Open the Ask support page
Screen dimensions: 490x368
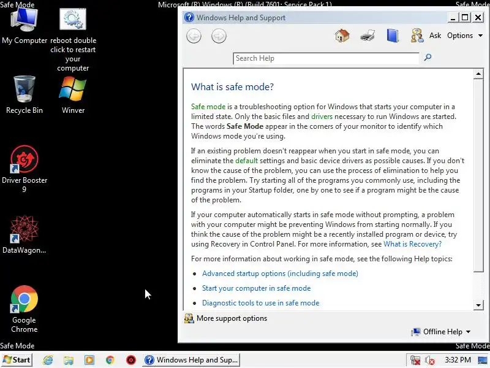(435, 36)
